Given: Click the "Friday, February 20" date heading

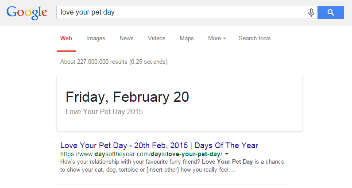Looking at the screenshot, I should point(127,97).
